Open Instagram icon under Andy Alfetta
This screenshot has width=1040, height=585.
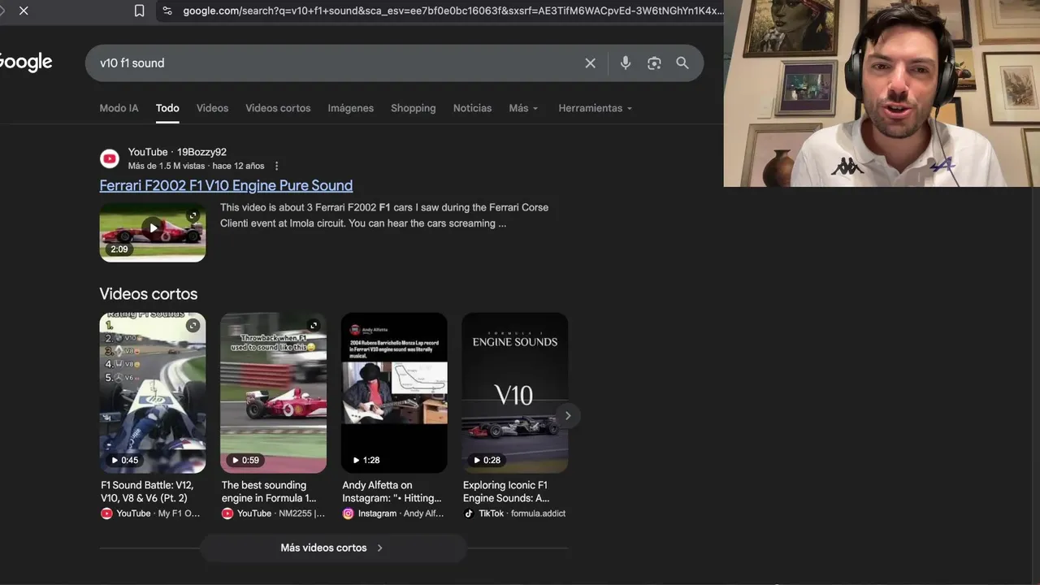pos(348,513)
